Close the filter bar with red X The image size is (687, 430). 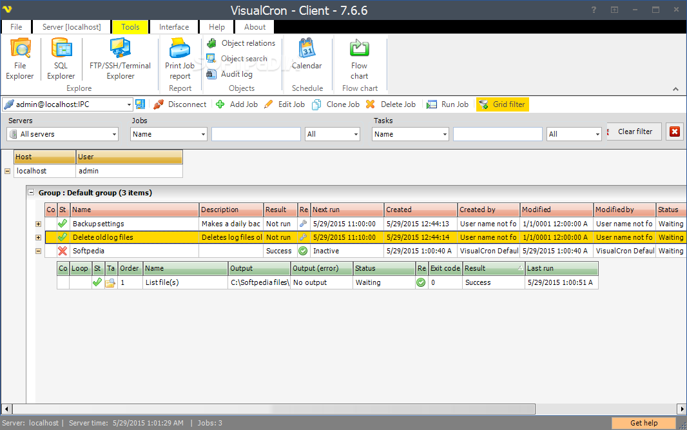(675, 132)
